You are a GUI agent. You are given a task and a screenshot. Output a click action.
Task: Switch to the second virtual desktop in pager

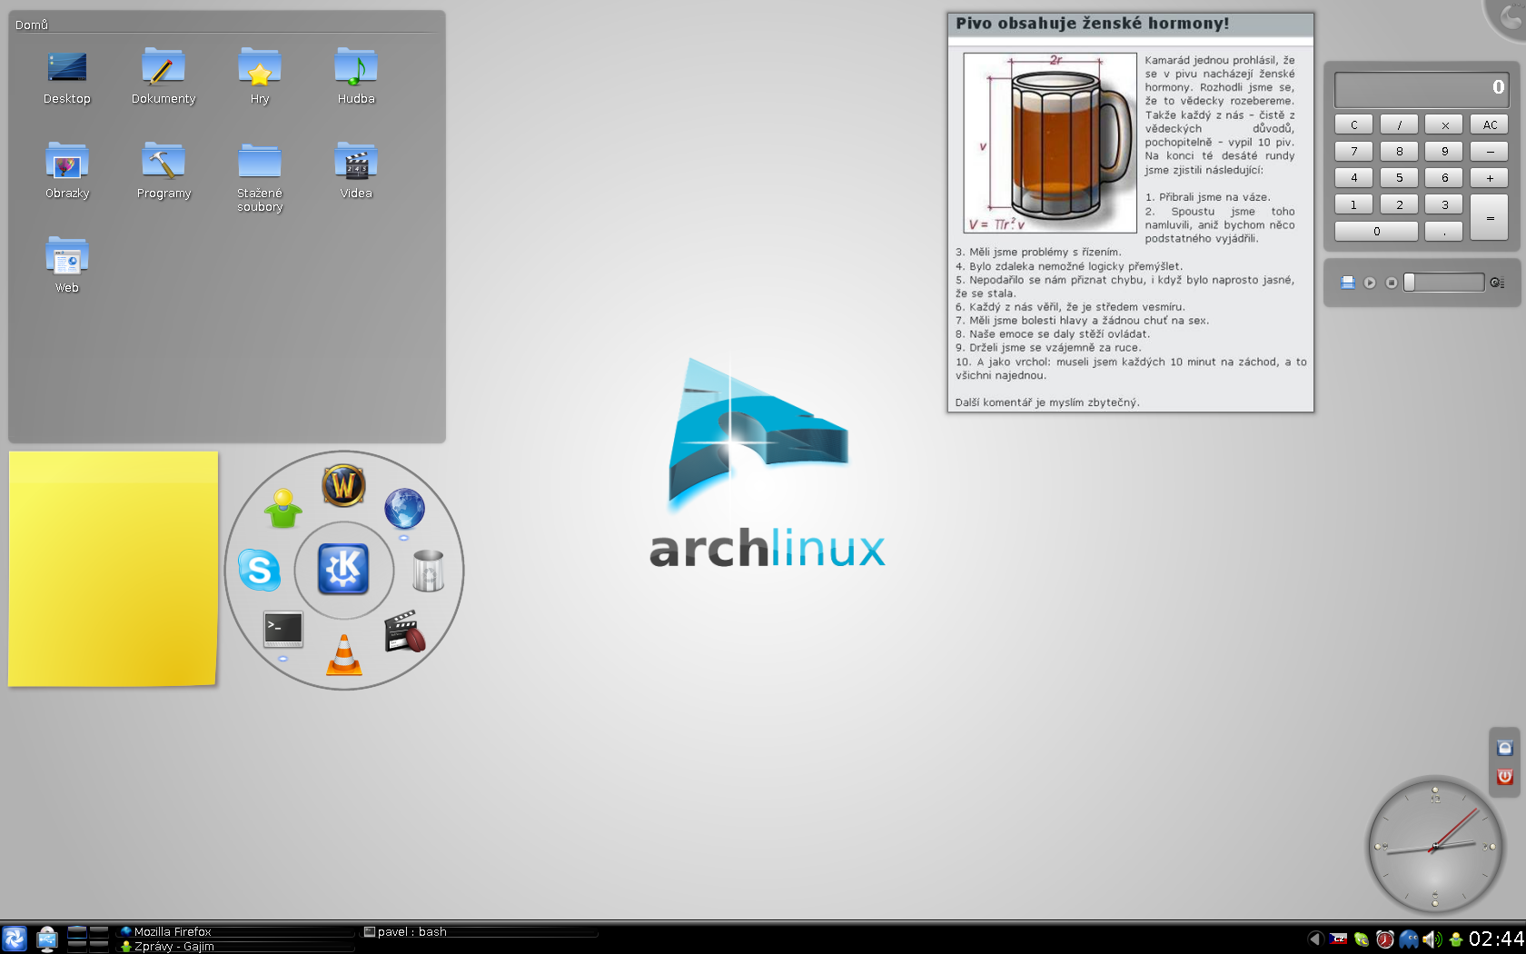99,932
